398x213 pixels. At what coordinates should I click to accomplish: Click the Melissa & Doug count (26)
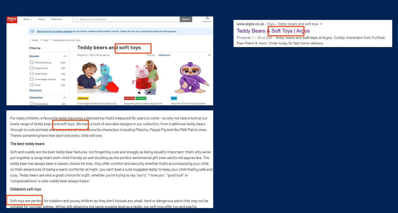(x=63, y=63)
